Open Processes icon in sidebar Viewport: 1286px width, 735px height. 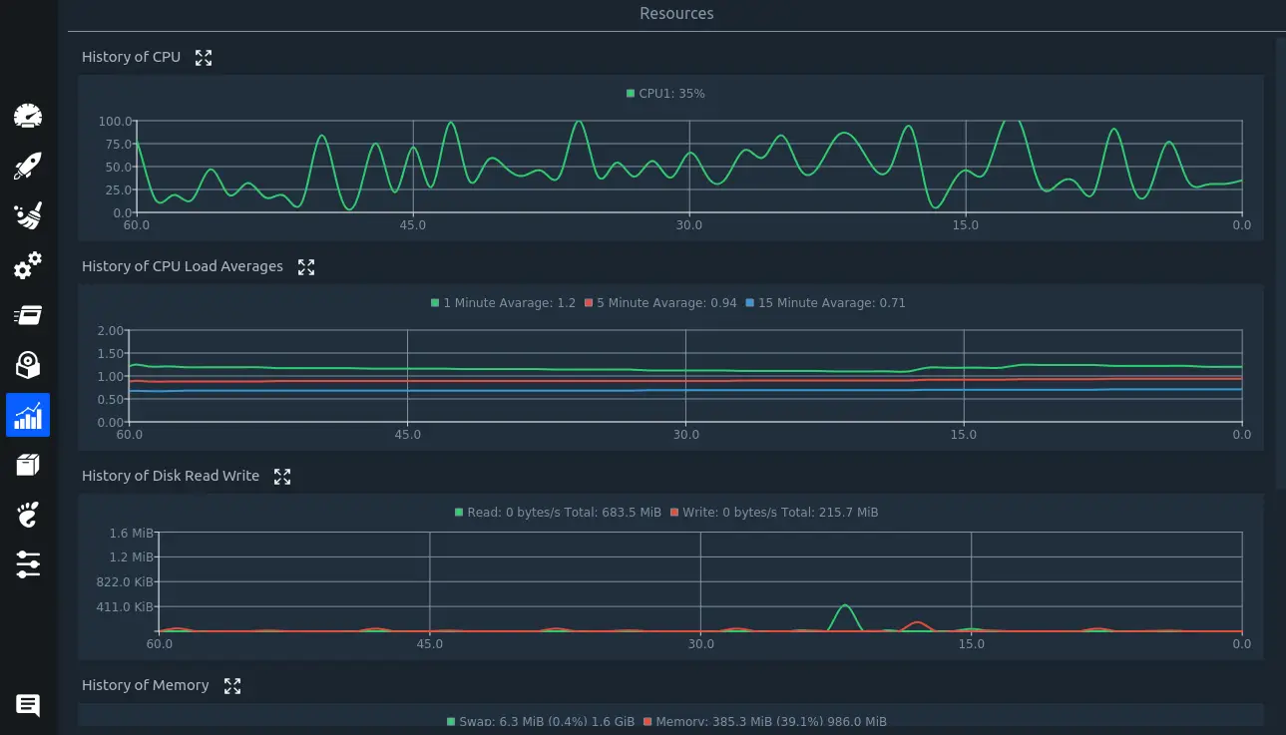point(28,315)
